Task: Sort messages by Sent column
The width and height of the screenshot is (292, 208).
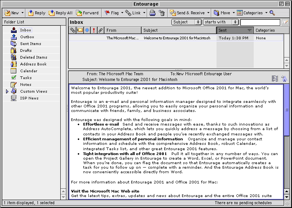Action: [235, 30]
